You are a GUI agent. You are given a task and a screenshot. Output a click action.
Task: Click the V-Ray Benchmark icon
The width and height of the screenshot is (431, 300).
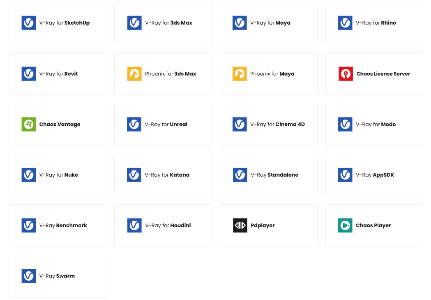29,226
